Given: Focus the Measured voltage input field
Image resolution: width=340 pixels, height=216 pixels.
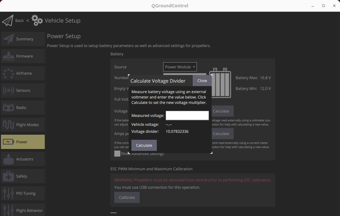Looking at the screenshot, I should coord(187,116).
